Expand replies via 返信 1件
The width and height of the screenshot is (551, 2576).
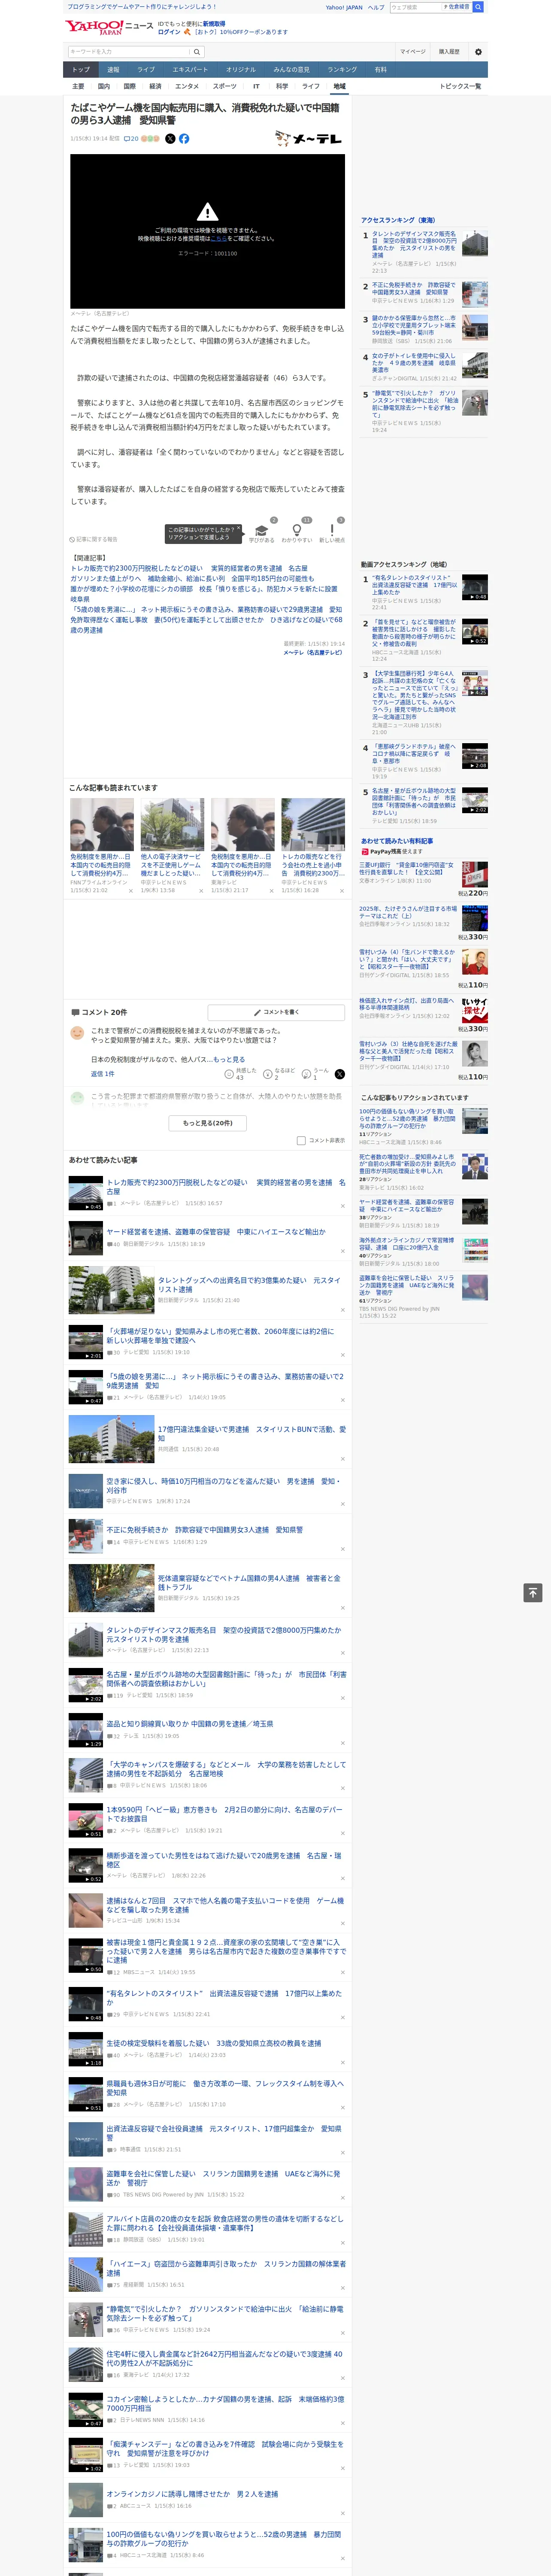[x=102, y=1074]
